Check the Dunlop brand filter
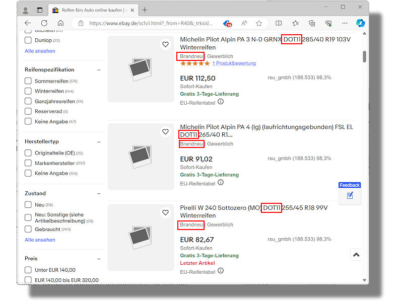Image resolution: width=403 pixels, height=302 pixels. coord(28,40)
